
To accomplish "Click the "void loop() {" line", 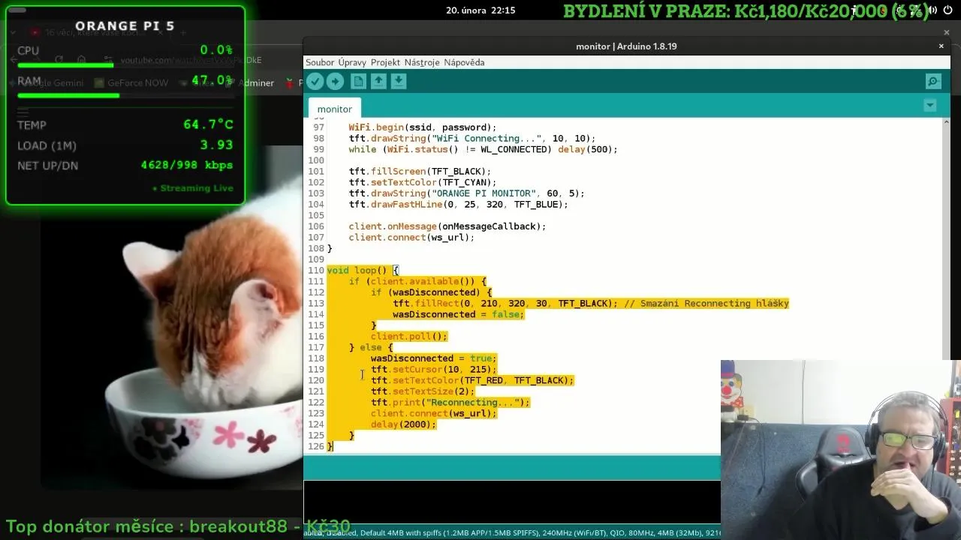I will pyautogui.click(x=363, y=271).
